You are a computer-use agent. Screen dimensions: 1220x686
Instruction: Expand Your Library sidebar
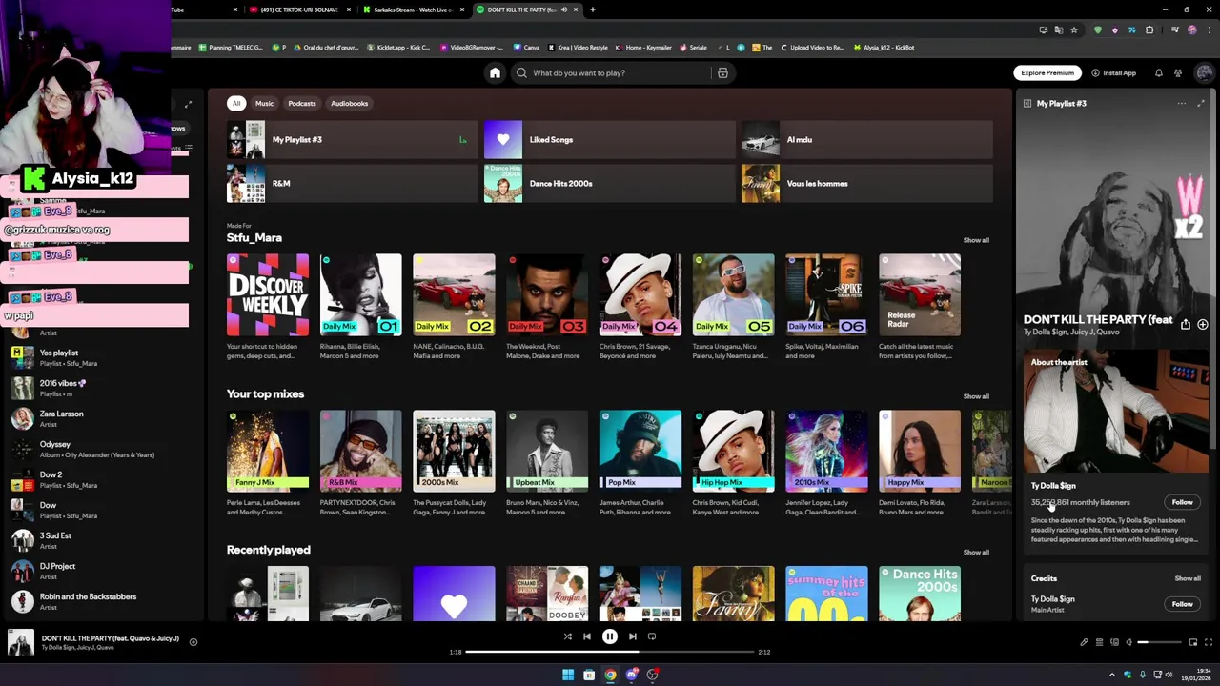point(188,104)
